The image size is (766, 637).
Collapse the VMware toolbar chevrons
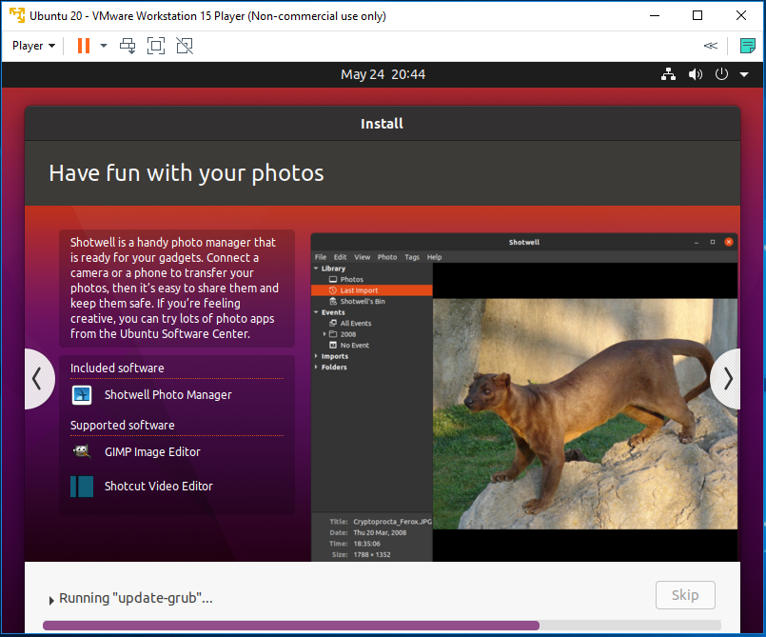point(710,46)
